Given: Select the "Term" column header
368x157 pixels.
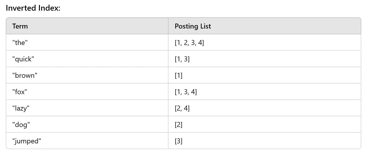Looking at the screenshot, I should click(x=20, y=26).
